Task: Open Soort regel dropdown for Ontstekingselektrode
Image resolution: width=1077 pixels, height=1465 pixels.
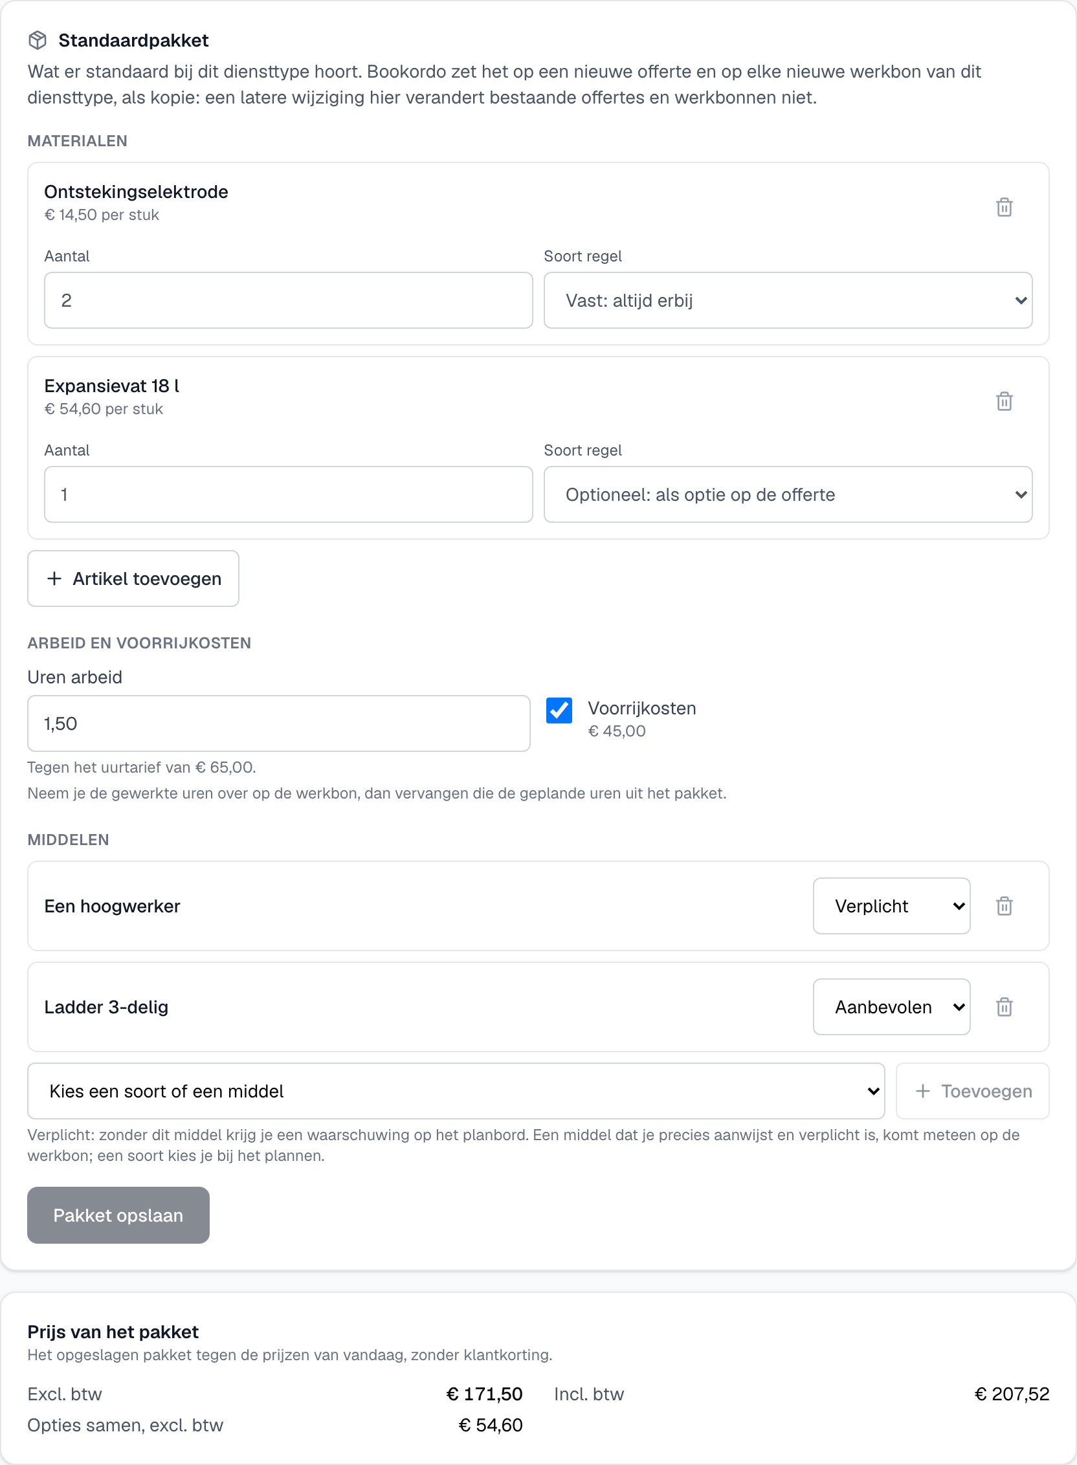Action: 788,300
